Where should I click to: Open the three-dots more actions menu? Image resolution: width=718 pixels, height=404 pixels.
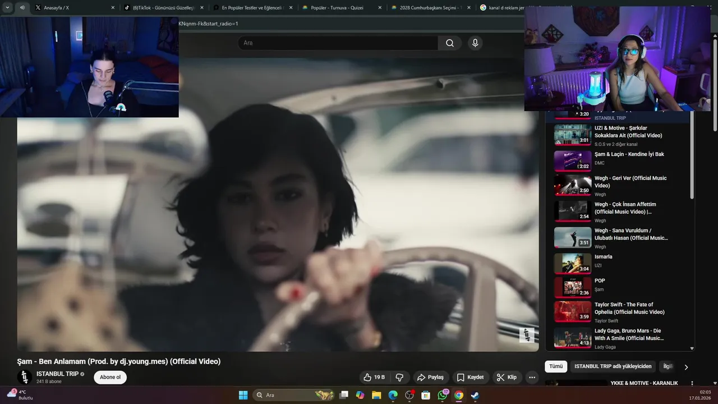pyautogui.click(x=532, y=377)
